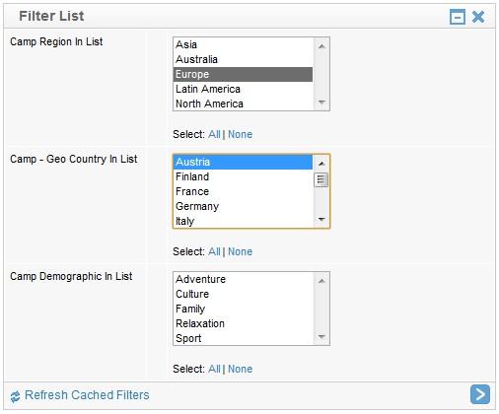499x414 pixels.
Task: Click the Geo Country scrollbar thumb
Action: 321,179
